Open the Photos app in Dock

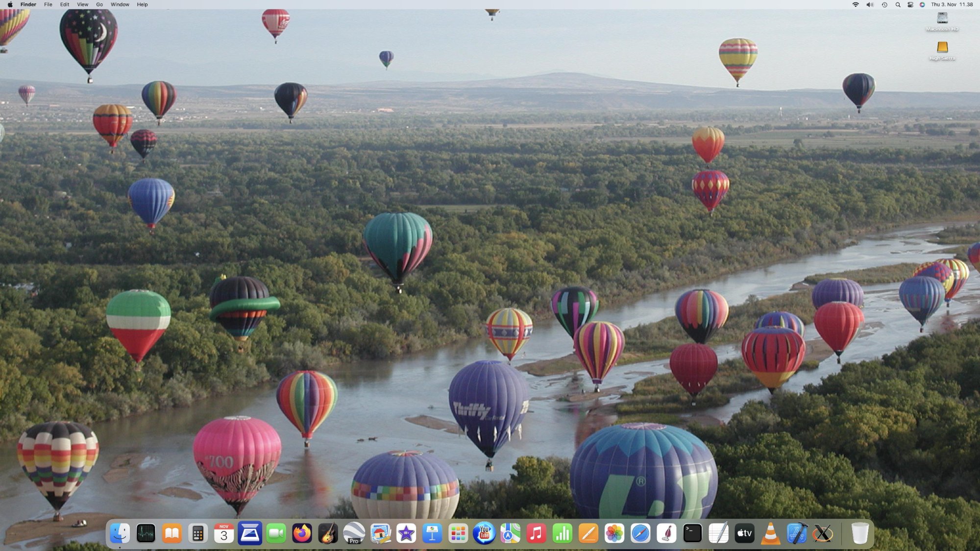point(614,533)
